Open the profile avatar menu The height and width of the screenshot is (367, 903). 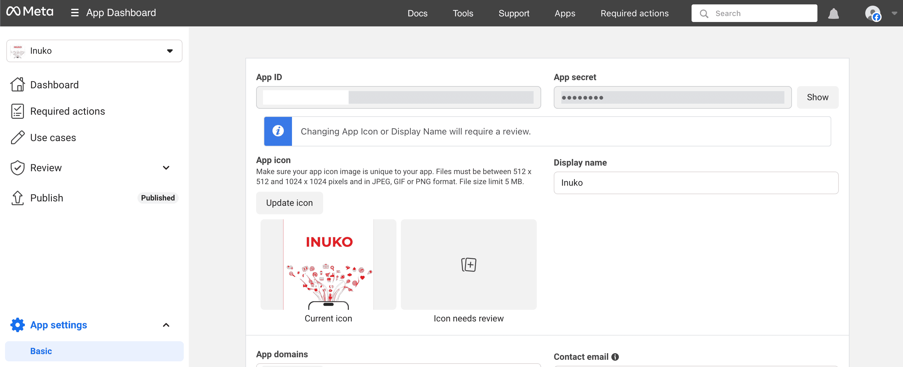pos(872,13)
